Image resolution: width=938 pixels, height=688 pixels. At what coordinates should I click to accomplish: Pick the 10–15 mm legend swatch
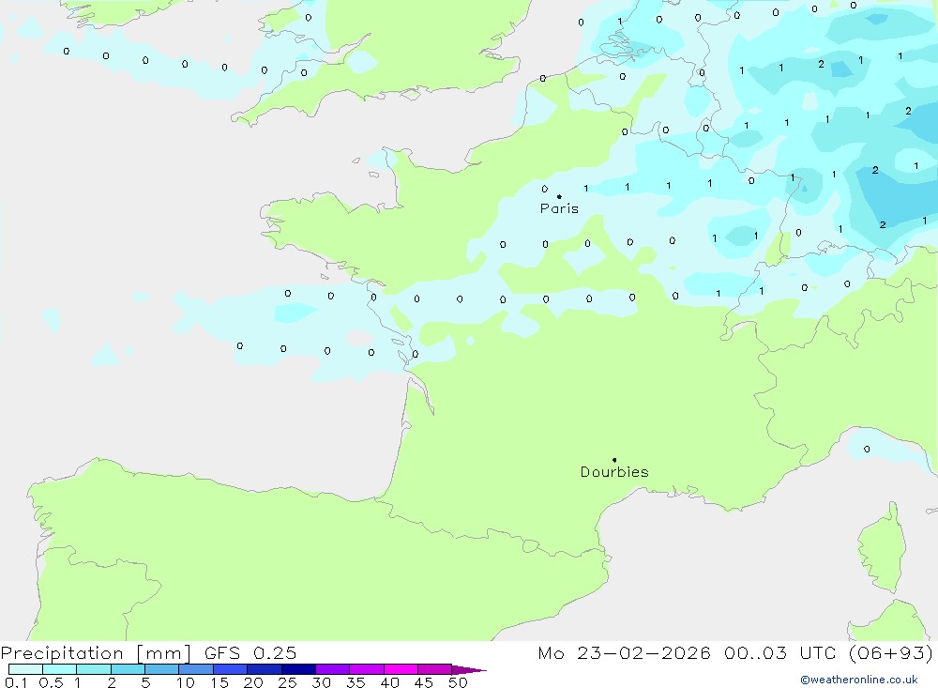196,669
